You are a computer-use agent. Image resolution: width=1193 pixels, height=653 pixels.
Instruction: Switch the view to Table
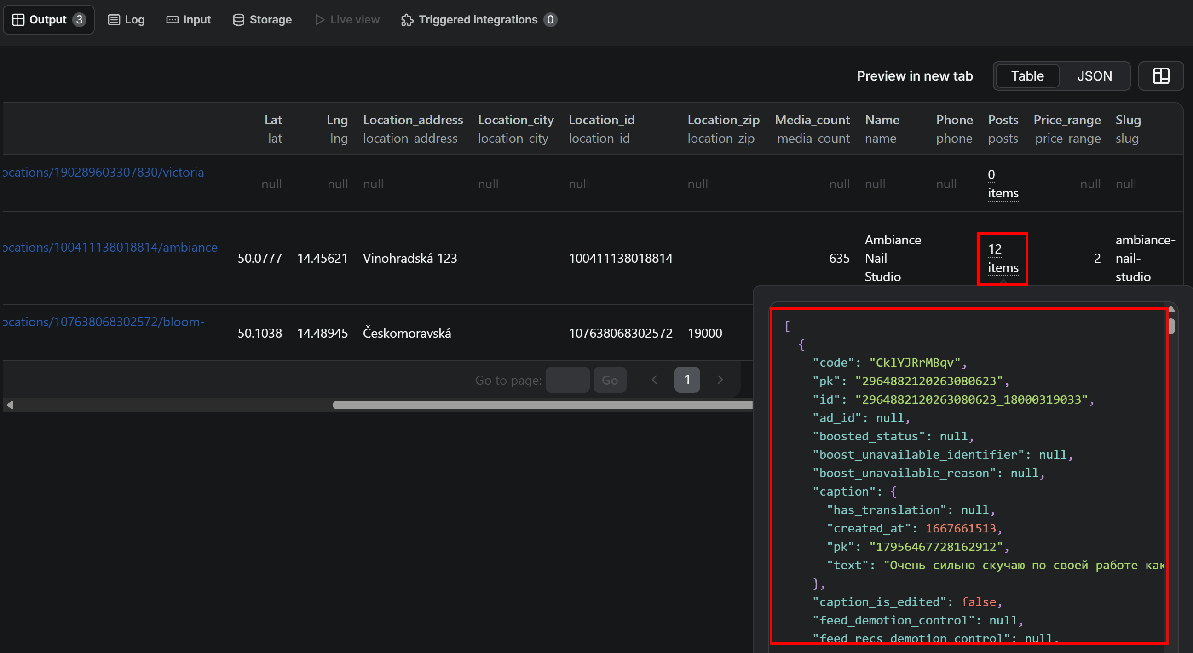coord(1027,76)
